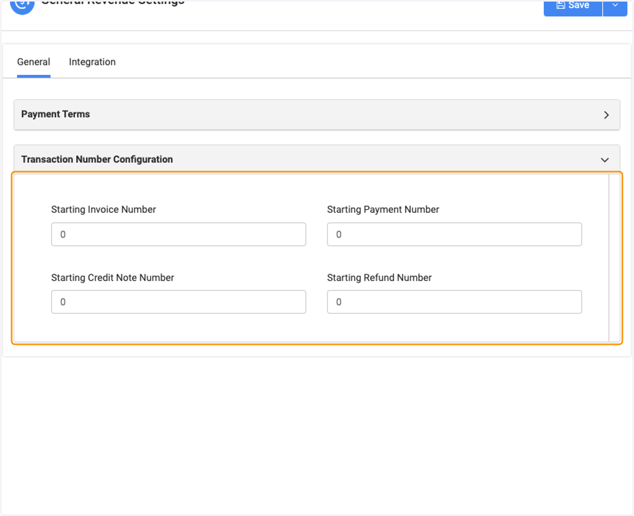
Task: Click the Starting Refund Number label
Action: [379, 278]
